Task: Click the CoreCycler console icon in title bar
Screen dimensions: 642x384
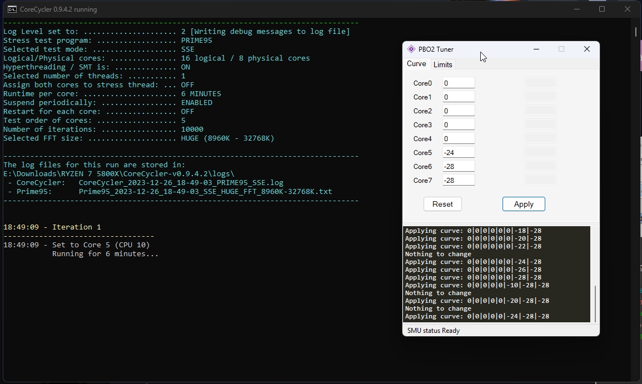Action: point(12,9)
